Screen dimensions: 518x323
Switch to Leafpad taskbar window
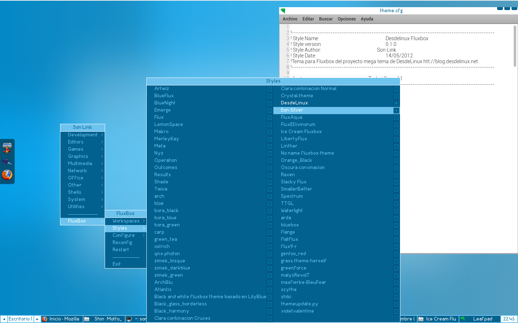click(480, 319)
